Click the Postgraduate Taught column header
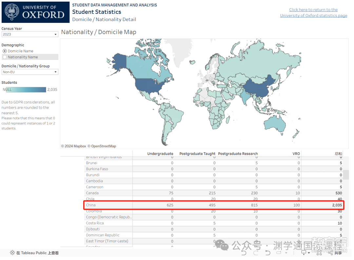Viewport: 354px width, 260px height. tap(197, 154)
